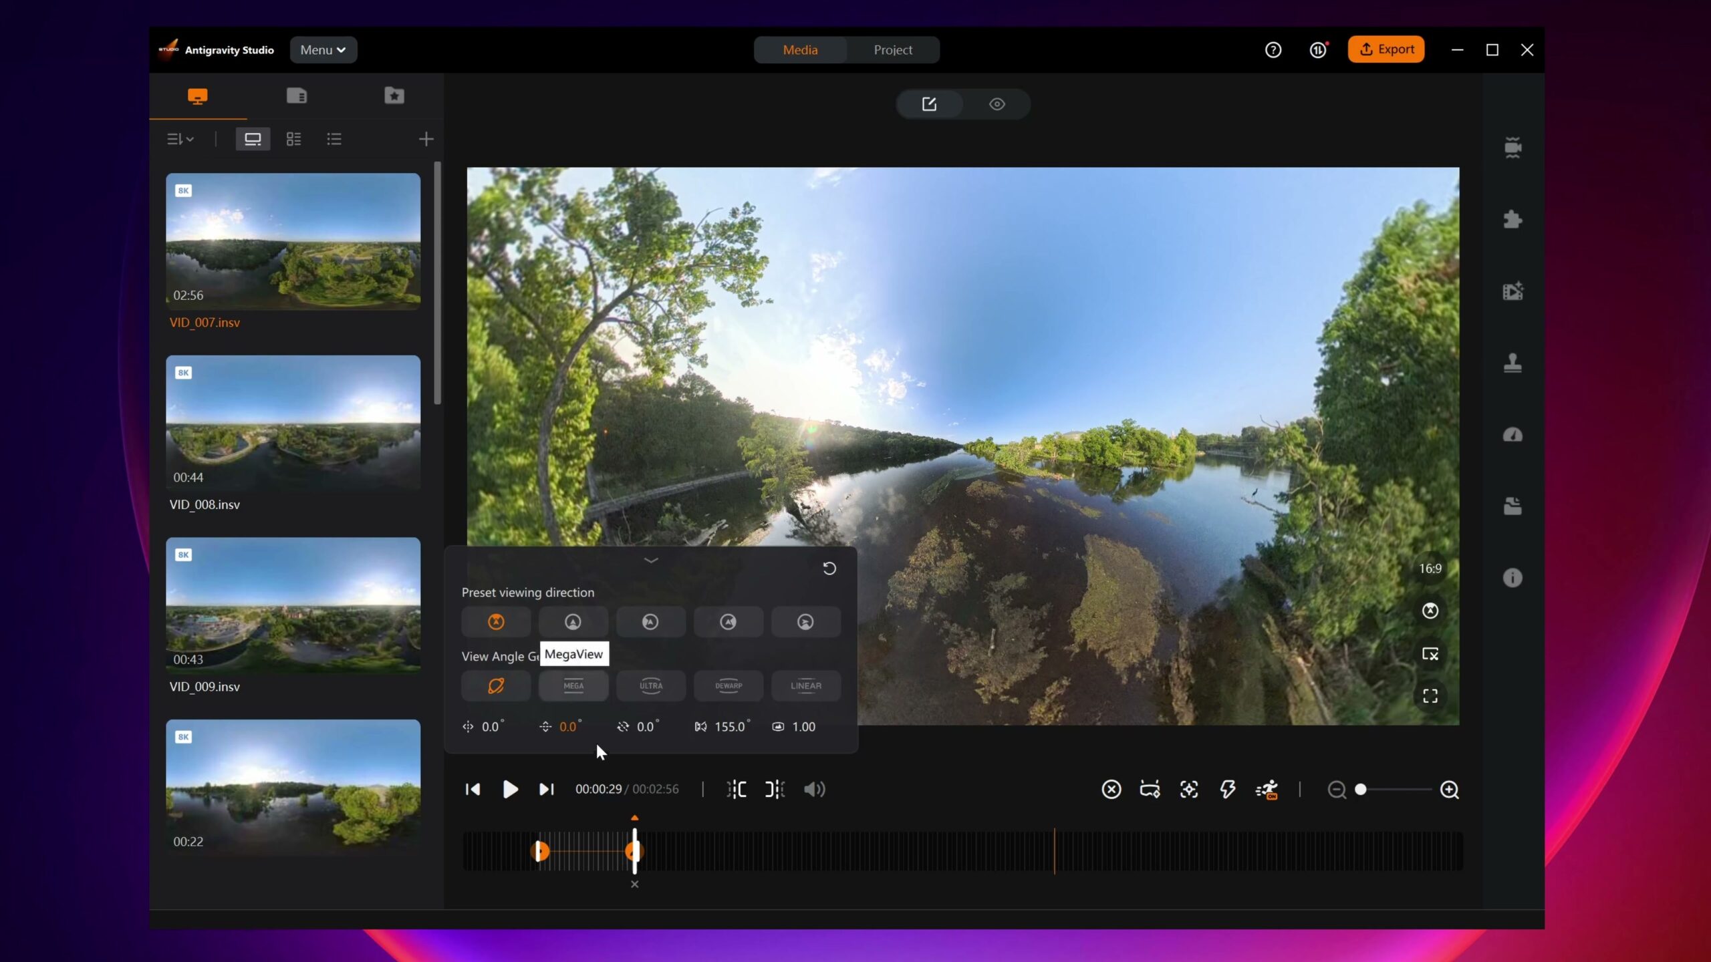1711x962 pixels.
Task: Select the fifth preset viewing direction
Action: [x=805, y=622]
